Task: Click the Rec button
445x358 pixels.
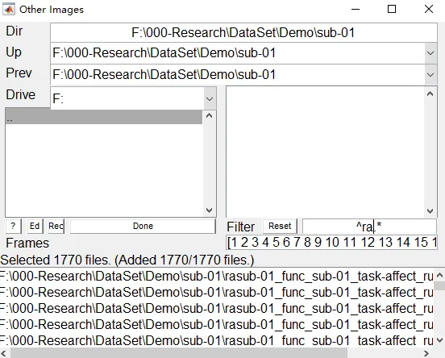Action: (56, 226)
